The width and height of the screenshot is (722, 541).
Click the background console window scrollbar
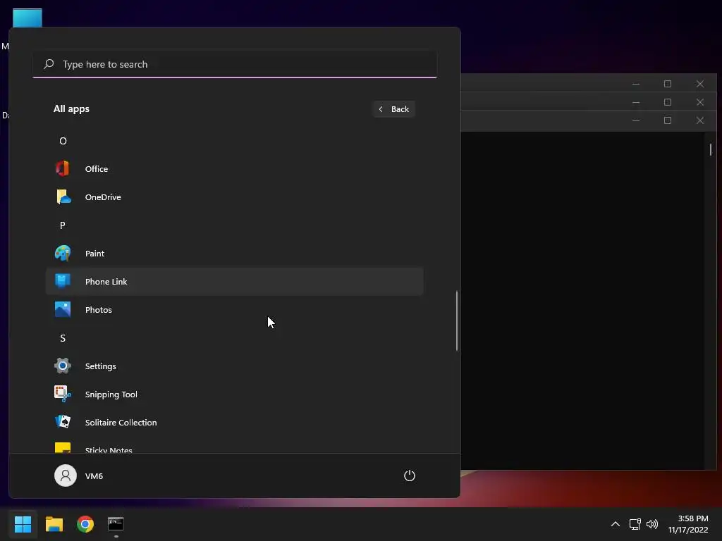(x=711, y=149)
